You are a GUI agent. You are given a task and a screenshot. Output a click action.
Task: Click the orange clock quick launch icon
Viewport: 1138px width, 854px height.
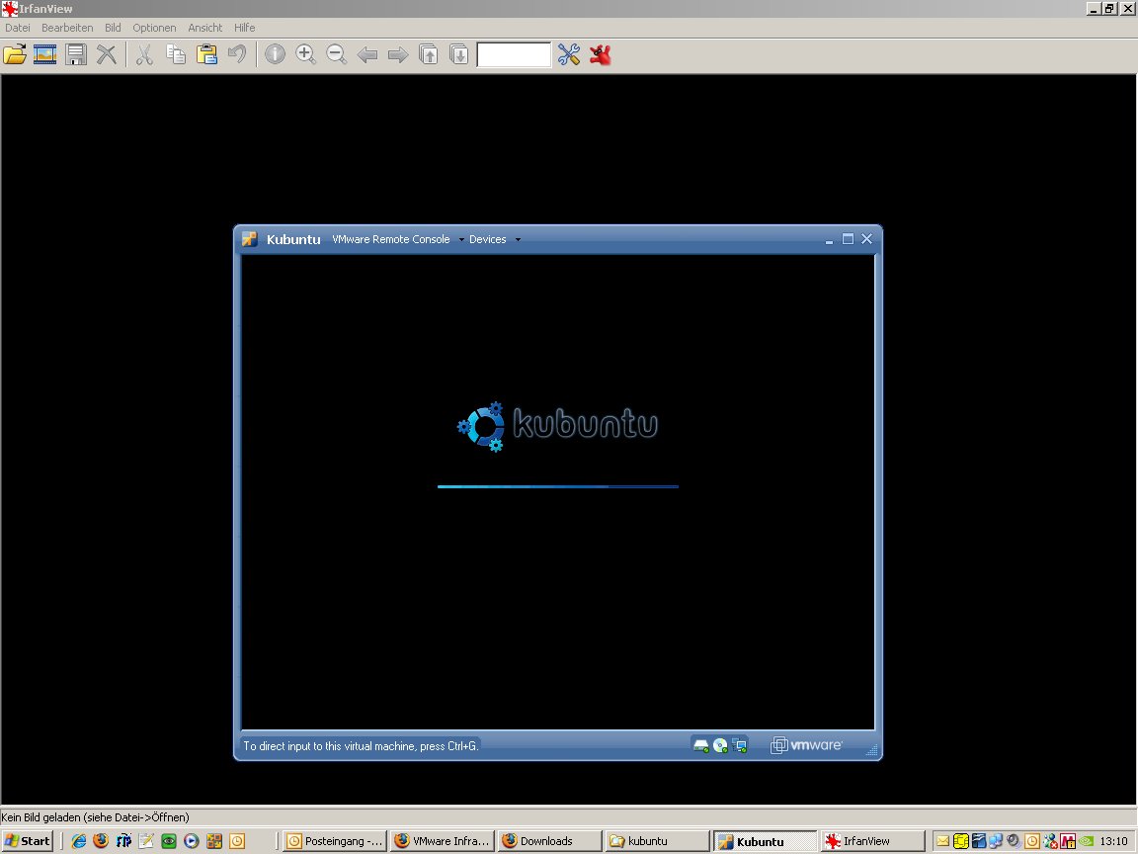tap(237, 841)
